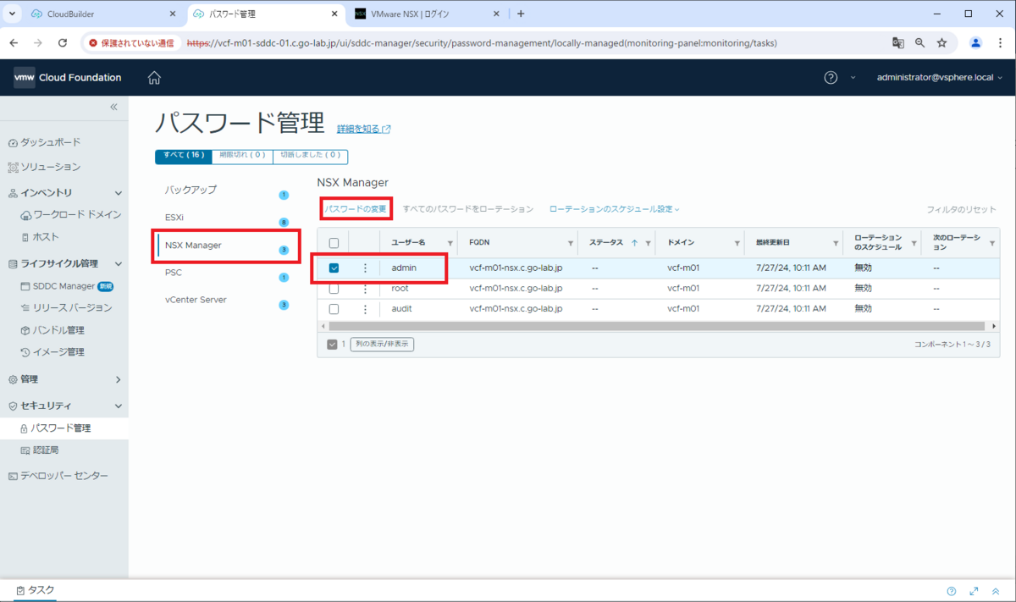Open ホスト in the sidebar
The width and height of the screenshot is (1016, 602).
pyautogui.click(x=40, y=237)
